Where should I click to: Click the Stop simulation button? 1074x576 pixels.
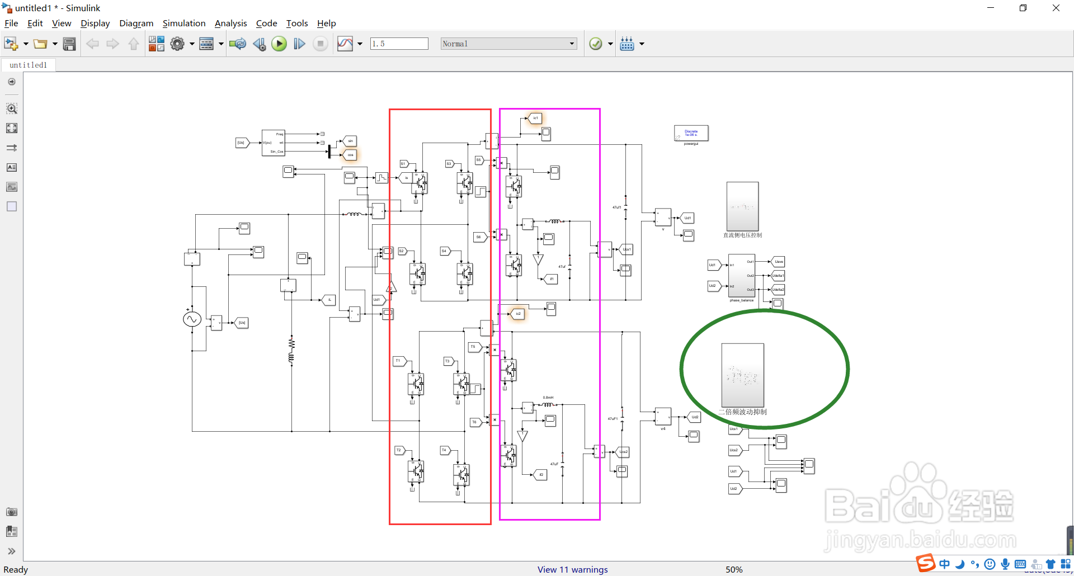pyautogui.click(x=321, y=44)
